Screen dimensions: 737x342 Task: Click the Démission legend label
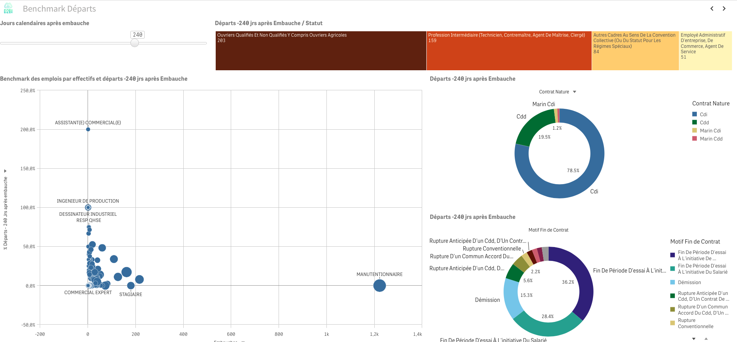[x=689, y=283]
